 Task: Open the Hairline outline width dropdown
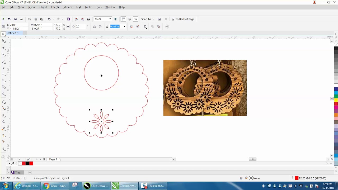pyautogui.click(x=124, y=27)
